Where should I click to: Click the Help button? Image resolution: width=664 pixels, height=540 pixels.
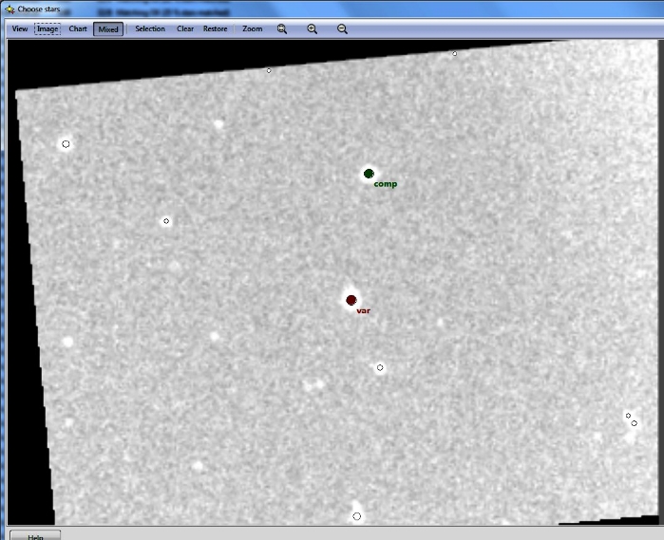(x=35, y=535)
